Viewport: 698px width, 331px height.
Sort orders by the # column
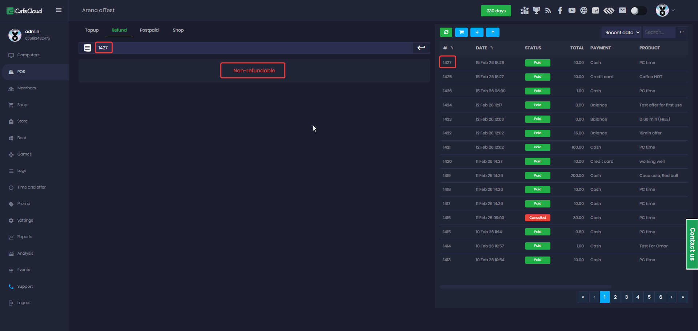[448, 48]
